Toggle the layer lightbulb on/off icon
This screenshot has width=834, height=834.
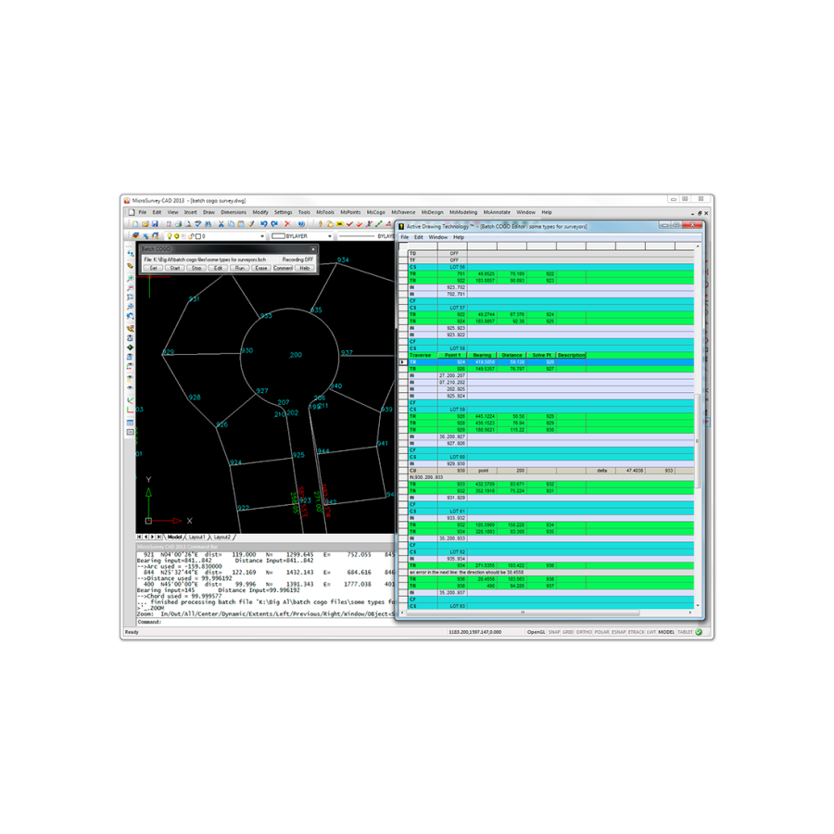pyautogui.click(x=170, y=235)
